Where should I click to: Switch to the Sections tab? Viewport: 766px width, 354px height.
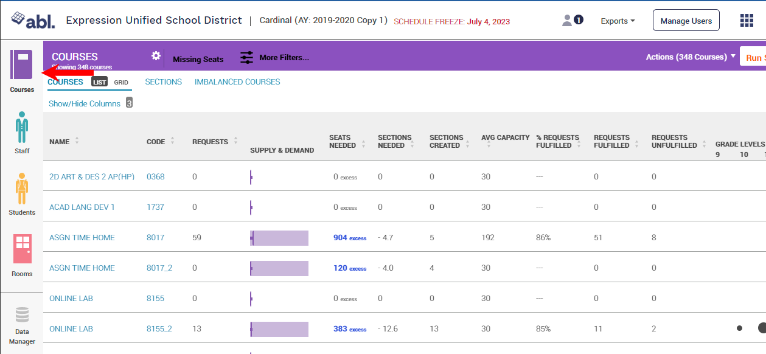pos(163,82)
